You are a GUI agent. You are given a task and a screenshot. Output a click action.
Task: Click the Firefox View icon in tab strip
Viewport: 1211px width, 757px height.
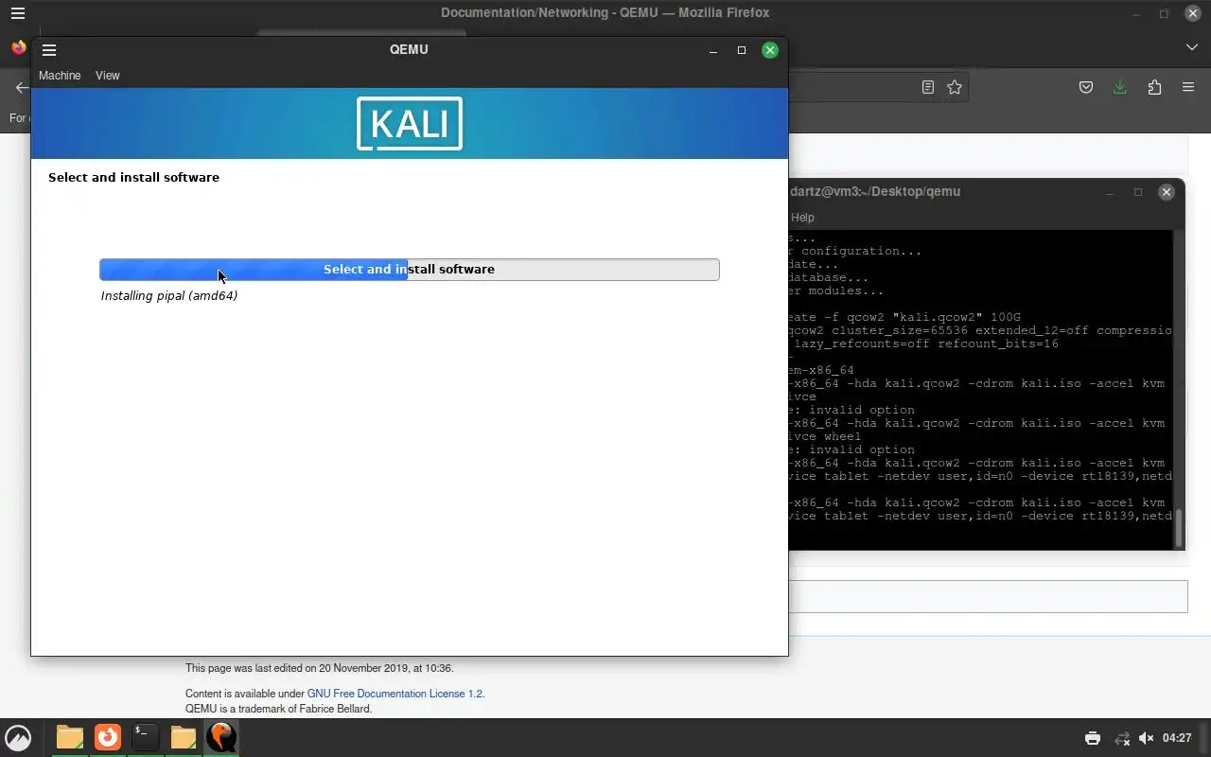18,47
